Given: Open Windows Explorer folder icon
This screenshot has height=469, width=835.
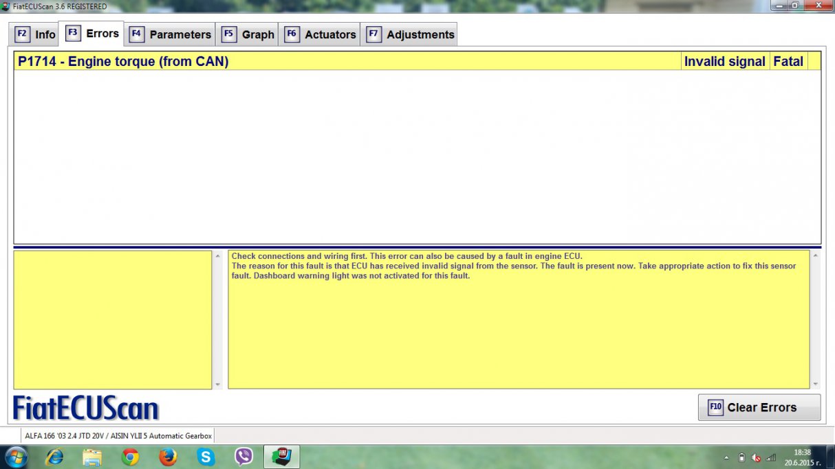Looking at the screenshot, I should [92, 457].
